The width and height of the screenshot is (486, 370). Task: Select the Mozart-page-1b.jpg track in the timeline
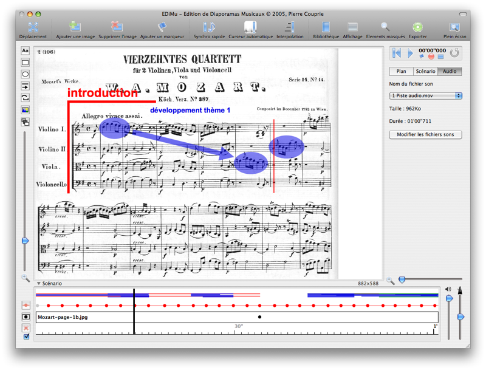[237, 317]
